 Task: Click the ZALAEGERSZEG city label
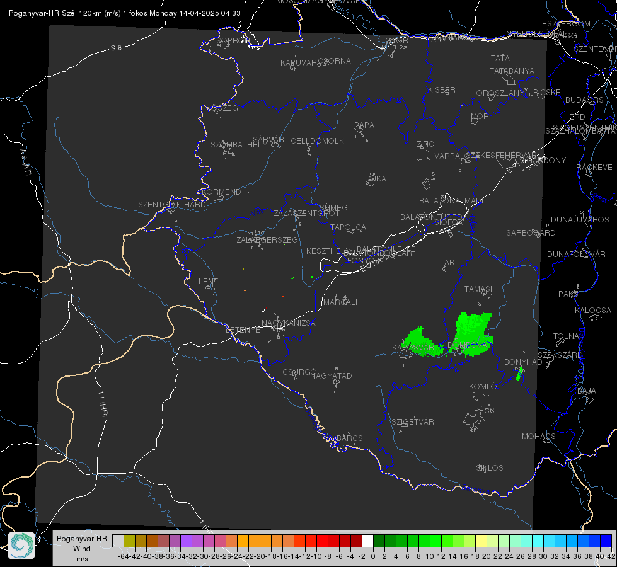pyautogui.click(x=267, y=239)
